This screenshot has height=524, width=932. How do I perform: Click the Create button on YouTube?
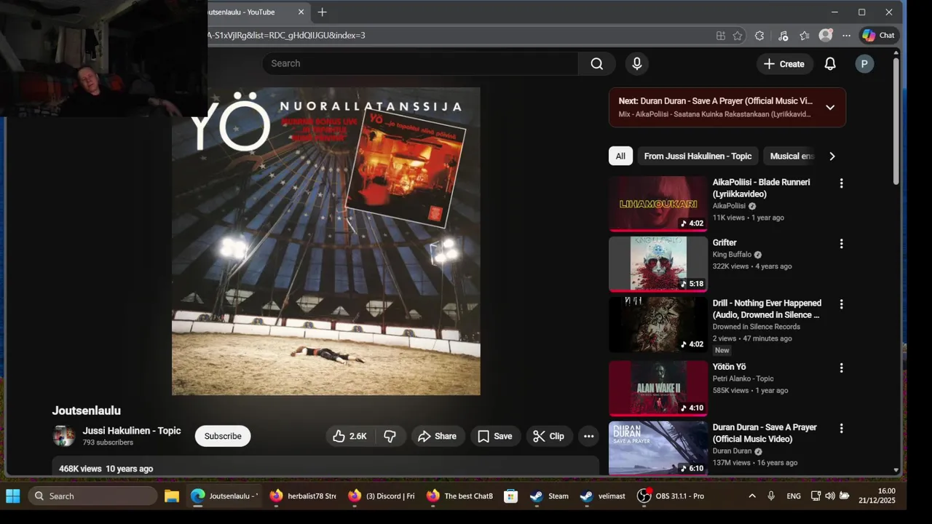(x=784, y=64)
